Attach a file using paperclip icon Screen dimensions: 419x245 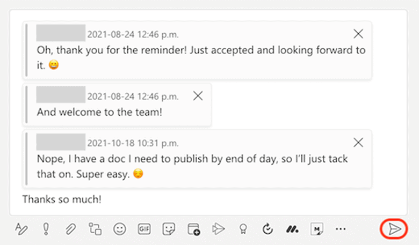(70, 229)
